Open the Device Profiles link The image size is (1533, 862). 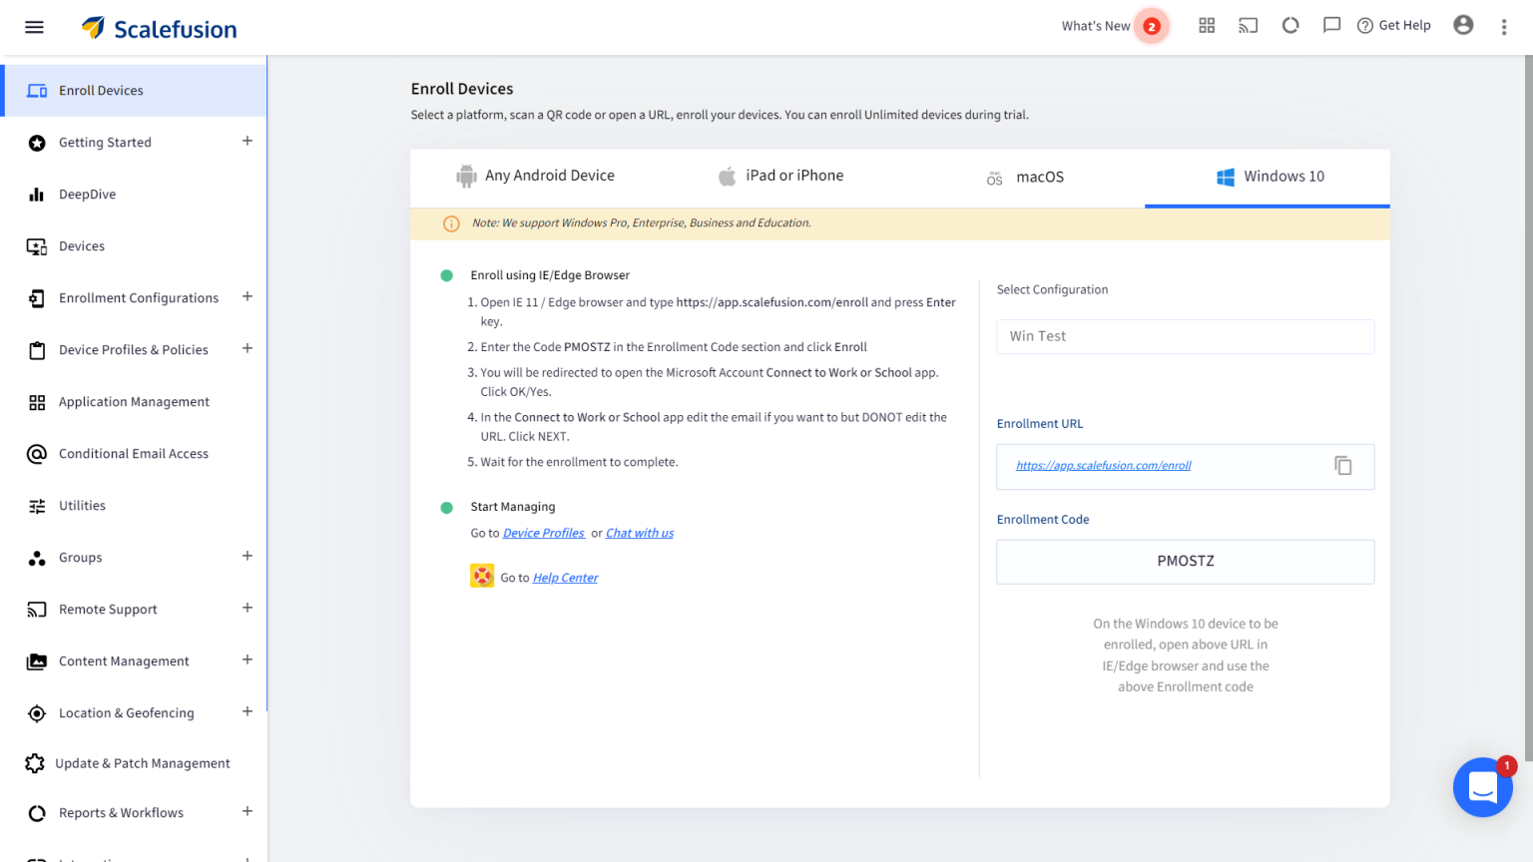[544, 534]
